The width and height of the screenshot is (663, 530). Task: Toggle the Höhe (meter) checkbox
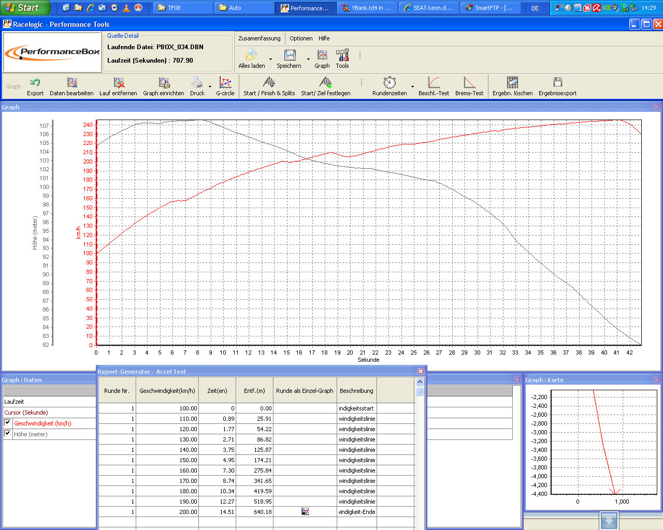(x=8, y=434)
